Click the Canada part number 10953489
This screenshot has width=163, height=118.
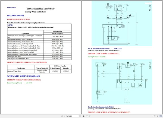(x=66, y=71)
